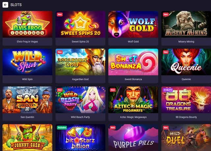The width and height of the screenshot is (211, 151).
Task: Click the Wolf Gold title label
Action: [133, 42]
